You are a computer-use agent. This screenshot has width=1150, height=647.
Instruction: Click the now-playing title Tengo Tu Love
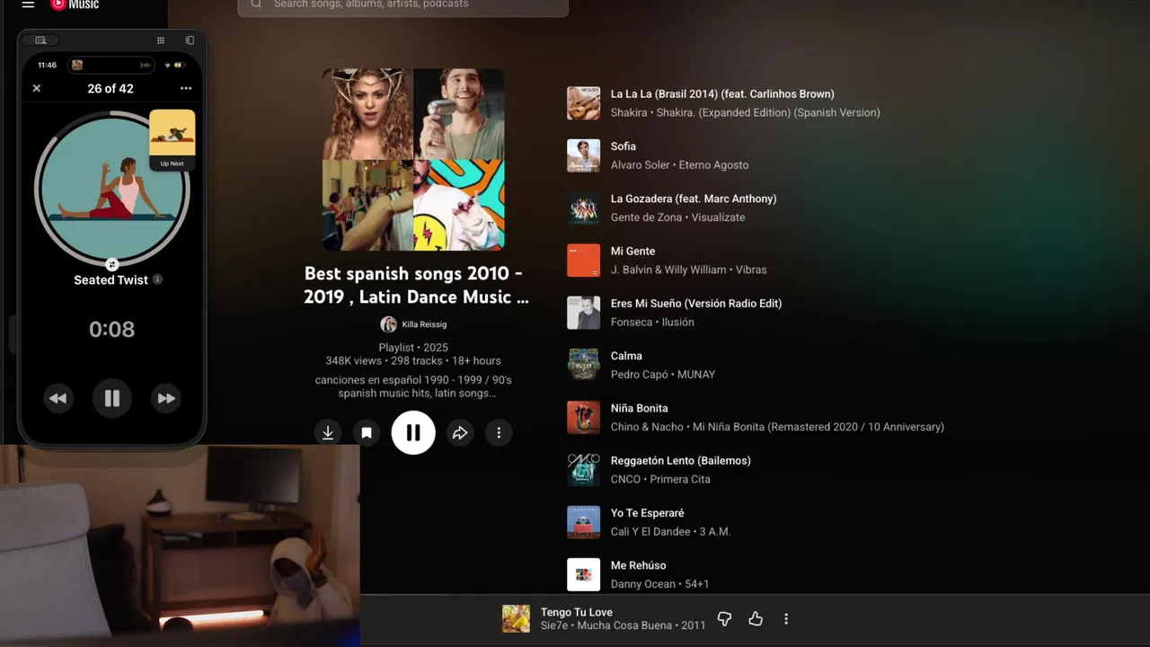pyautogui.click(x=577, y=612)
